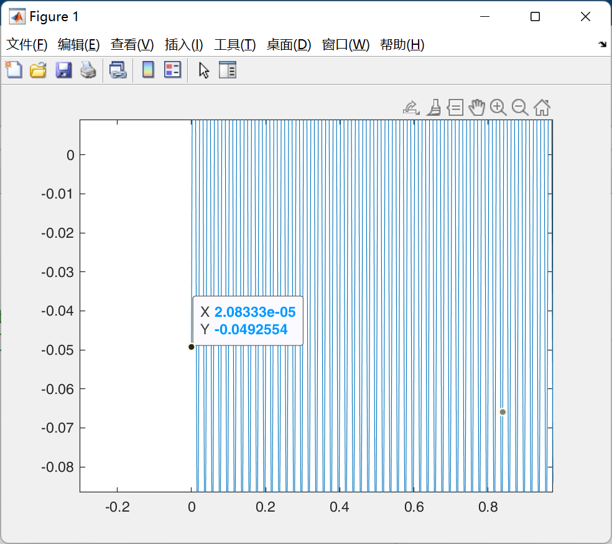Select the Data Tips tool
This screenshot has width=612, height=544.
(455, 107)
